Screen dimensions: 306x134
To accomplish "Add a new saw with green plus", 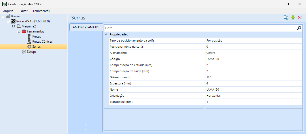I will coord(293,18).
